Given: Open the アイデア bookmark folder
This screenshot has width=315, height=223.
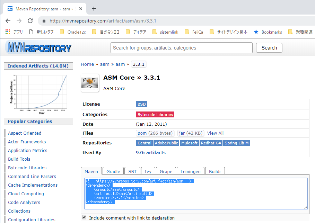Looking at the screenshot, I should click(136, 32).
